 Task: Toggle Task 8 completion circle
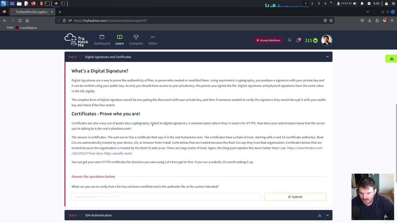(81, 57)
